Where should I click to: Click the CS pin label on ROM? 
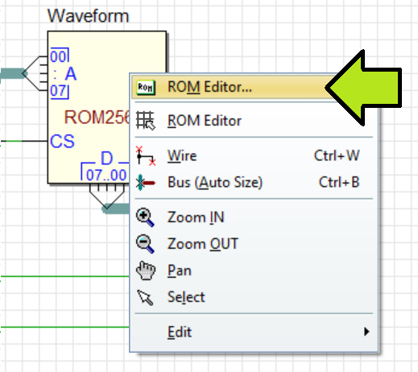coord(62,141)
